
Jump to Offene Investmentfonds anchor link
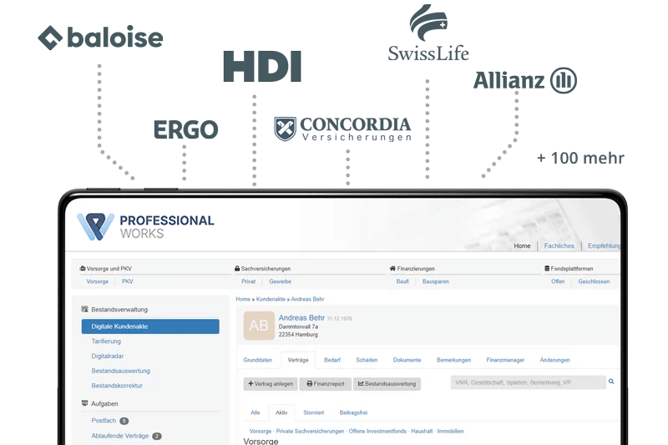tap(377, 432)
